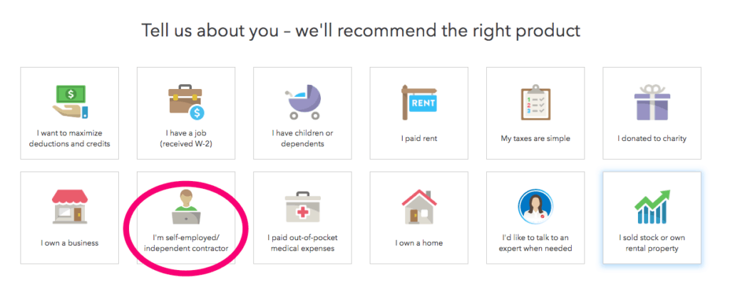Pick the 'My taxes are simple' label
The width and height of the screenshot is (730, 285).
(535, 138)
